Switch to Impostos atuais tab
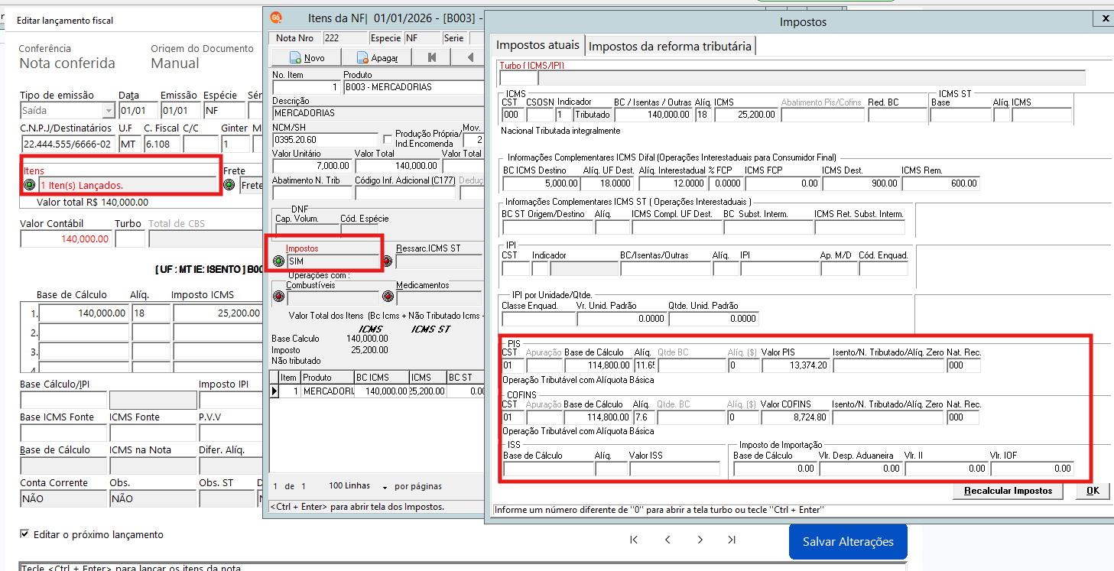This screenshot has width=1114, height=571. [x=538, y=45]
